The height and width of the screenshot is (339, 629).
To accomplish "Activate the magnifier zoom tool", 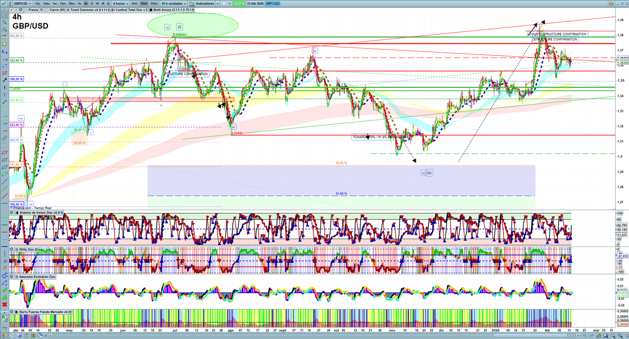I will click(4, 22).
